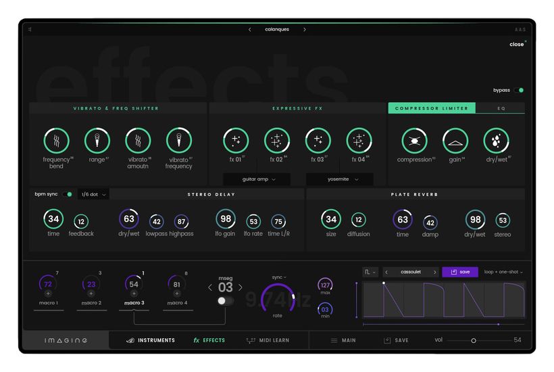554x372 pixels.
Task: Select the reverb stereo knob
Action: coord(503,220)
